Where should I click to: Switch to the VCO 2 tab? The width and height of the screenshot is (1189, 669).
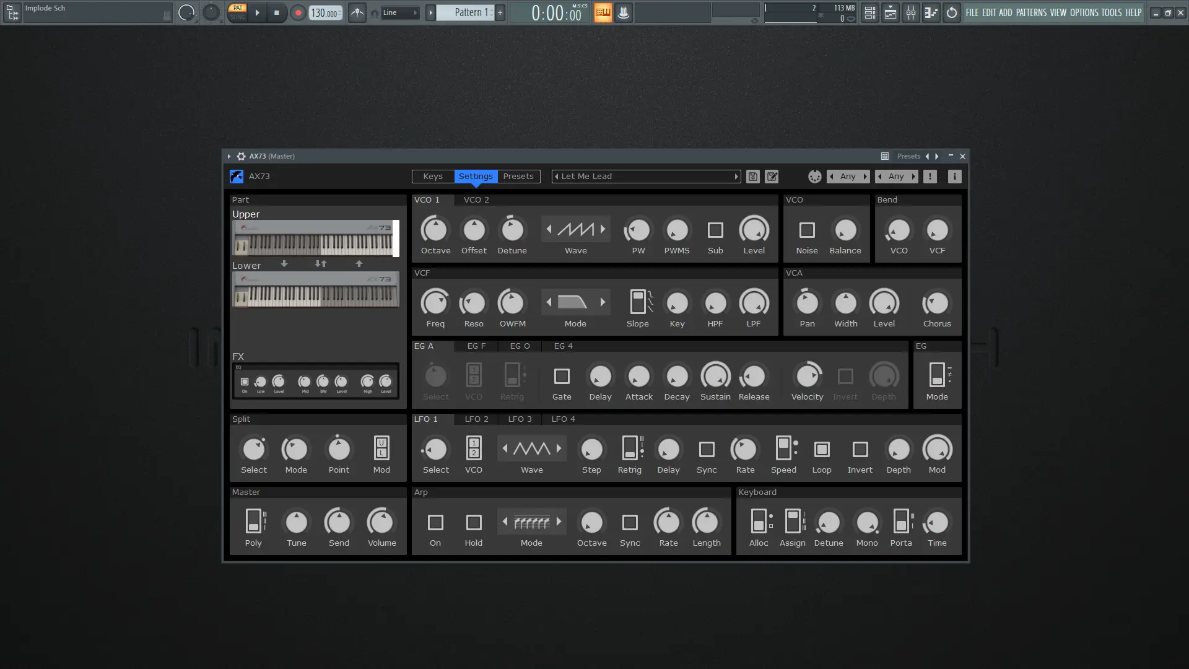click(x=476, y=200)
